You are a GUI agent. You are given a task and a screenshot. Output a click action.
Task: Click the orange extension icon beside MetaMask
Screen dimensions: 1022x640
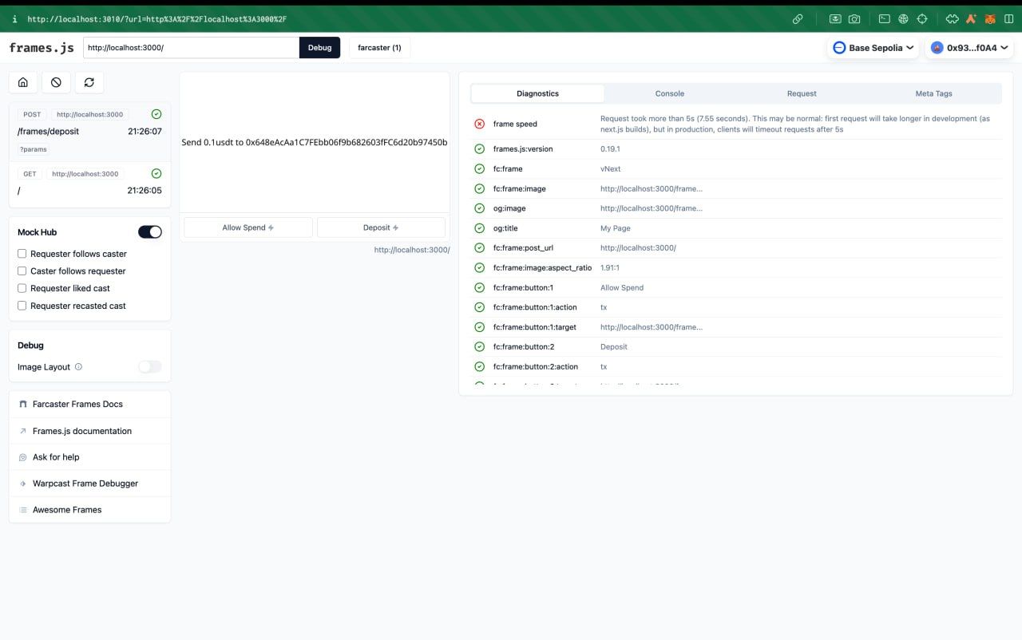coord(972,18)
